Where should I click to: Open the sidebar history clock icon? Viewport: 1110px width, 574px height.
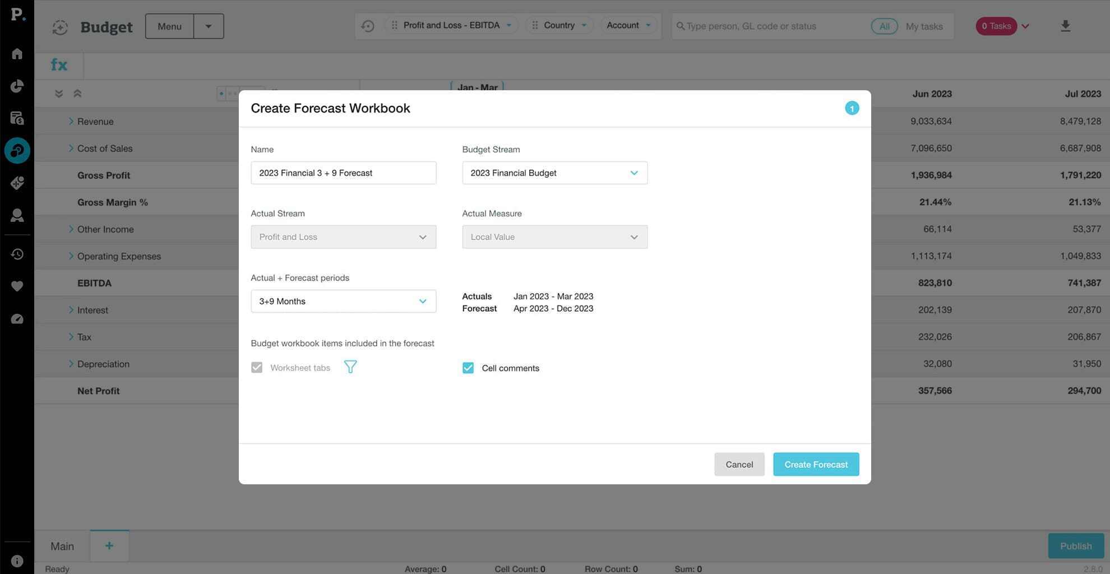(17, 254)
